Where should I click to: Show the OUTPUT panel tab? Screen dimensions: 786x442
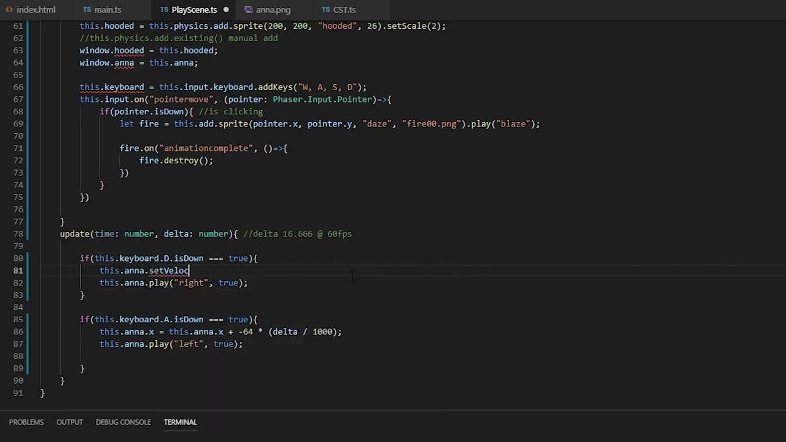point(69,422)
